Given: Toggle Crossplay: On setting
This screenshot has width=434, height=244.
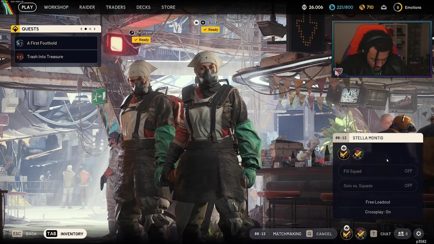Looking at the screenshot, I should [378, 212].
